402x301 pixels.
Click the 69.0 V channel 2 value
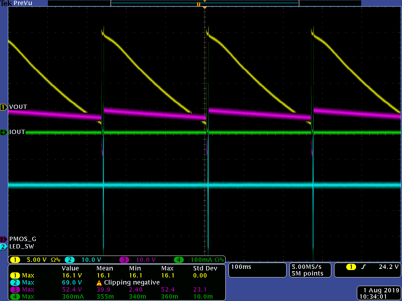(72, 283)
